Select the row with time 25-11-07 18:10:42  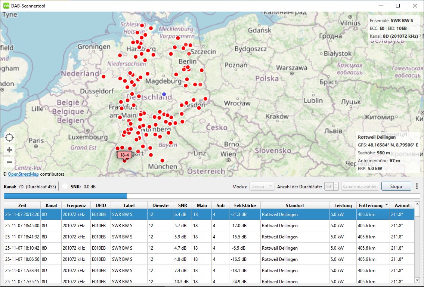22,248
